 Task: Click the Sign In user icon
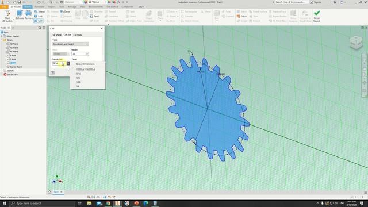coord(312,2)
